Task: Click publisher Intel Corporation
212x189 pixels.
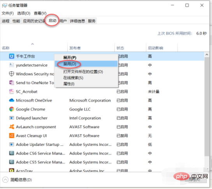Action: coord(85,118)
